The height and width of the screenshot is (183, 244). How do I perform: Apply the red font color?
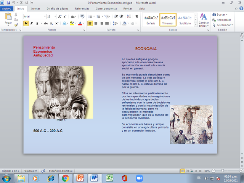(80, 24)
